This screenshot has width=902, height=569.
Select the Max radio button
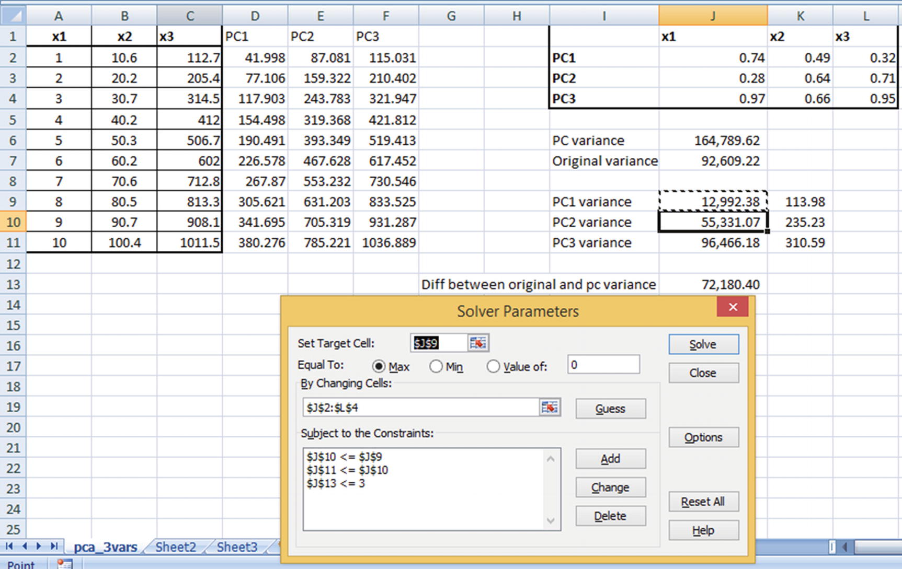tap(379, 366)
